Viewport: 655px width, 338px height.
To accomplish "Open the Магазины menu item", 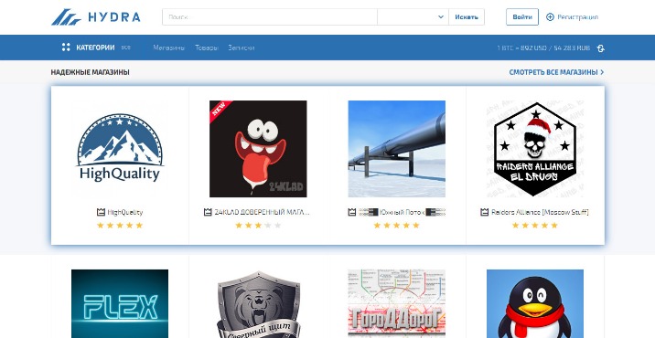I will click(x=168, y=48).
